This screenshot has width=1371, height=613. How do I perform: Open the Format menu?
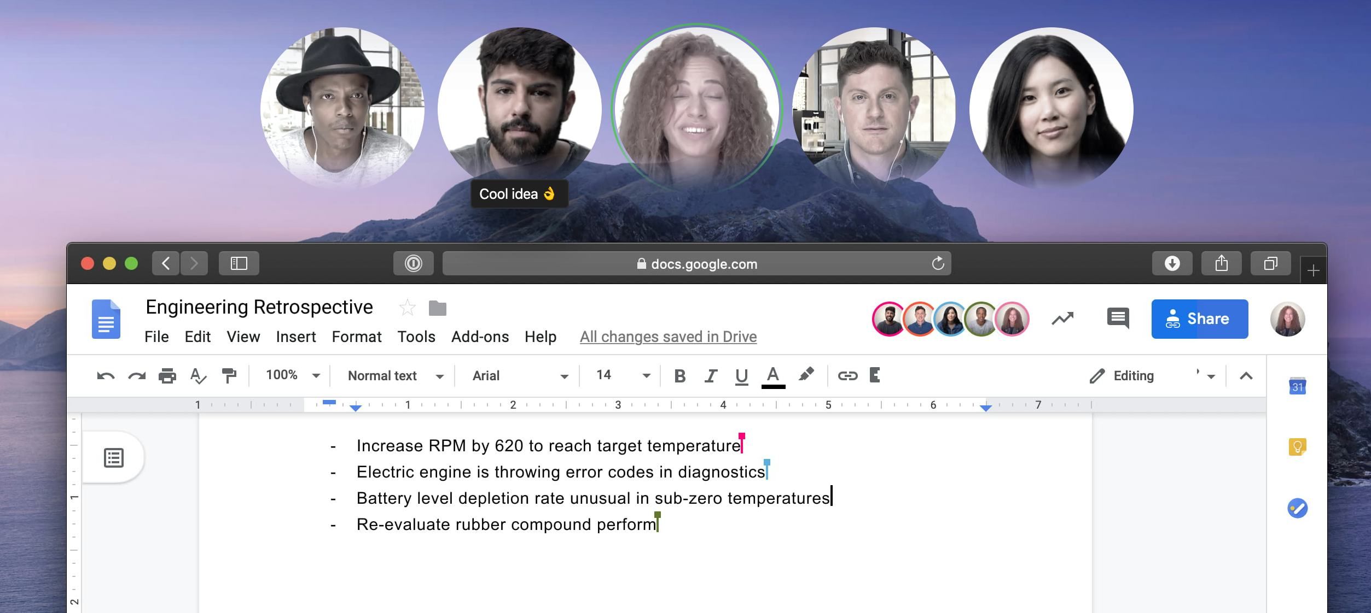point(356,337)
